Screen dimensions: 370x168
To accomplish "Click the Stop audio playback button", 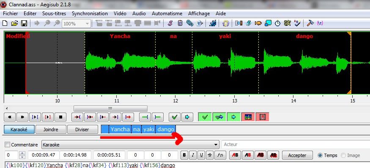I will [60, 117].
